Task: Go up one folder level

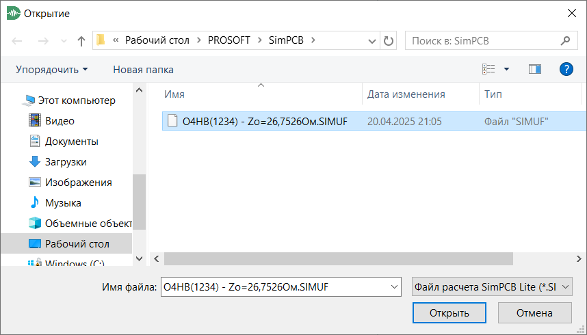Action: pyautogui.click(x=81, y=41)
